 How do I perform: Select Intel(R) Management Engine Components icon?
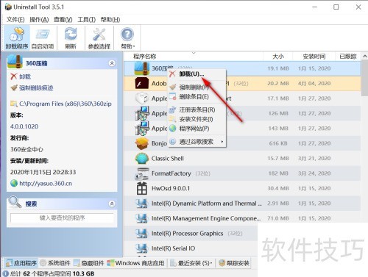pos(142,218)
